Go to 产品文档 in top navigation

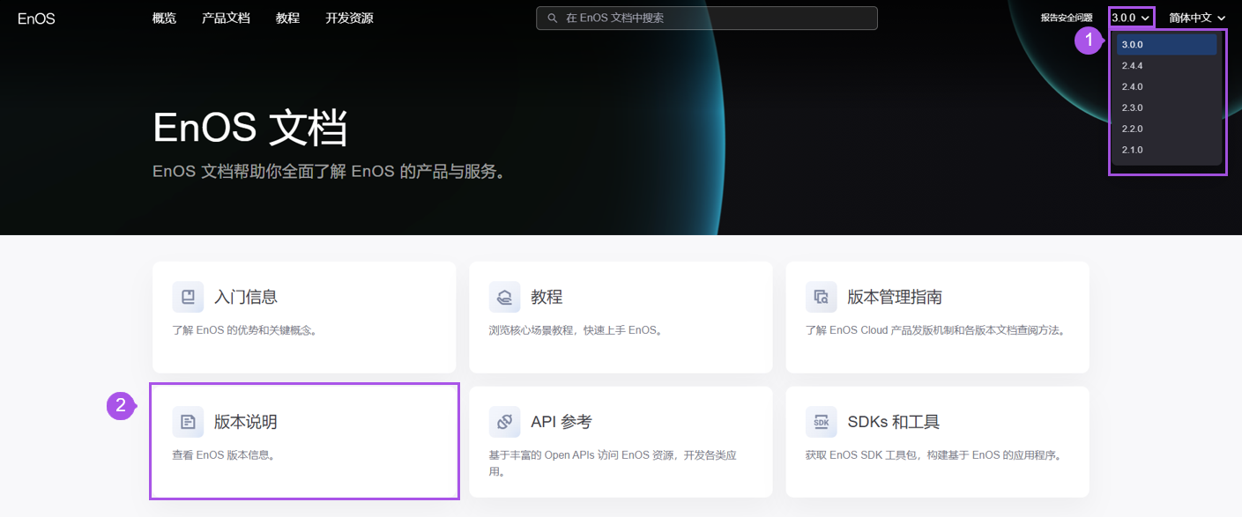tap(226, 18)
